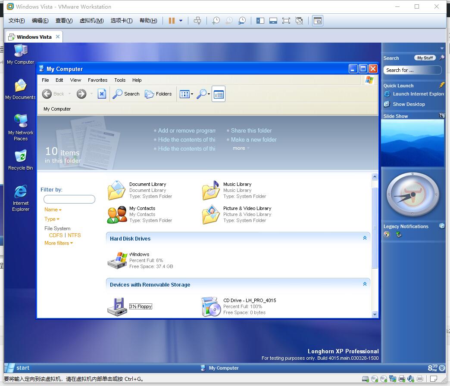Screen dimensions: 450x386
Task: Toggle the thumbnail bar view icon
Action: click(x=273, y=21)
